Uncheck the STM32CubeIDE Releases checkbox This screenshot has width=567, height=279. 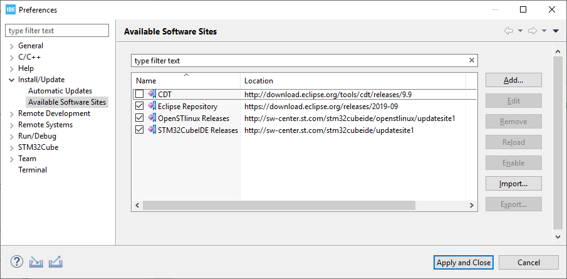pyautogui.click(x=139, y=130)
